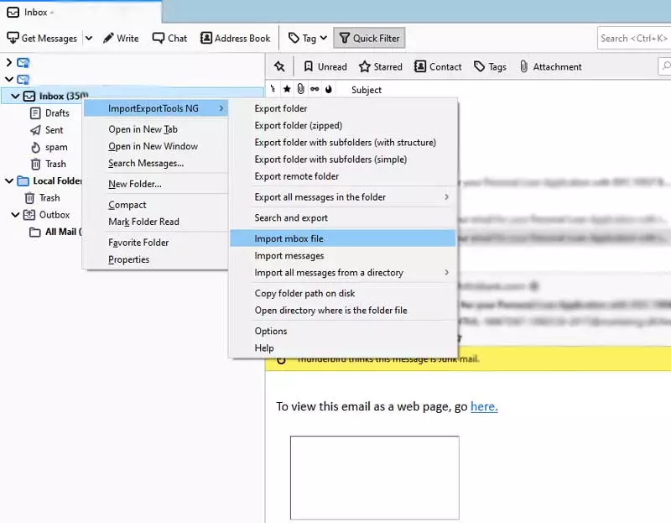Toggle the Unread message filter
Image resolution: width=671 pixels, height=523 pixels.
[325, 66]
